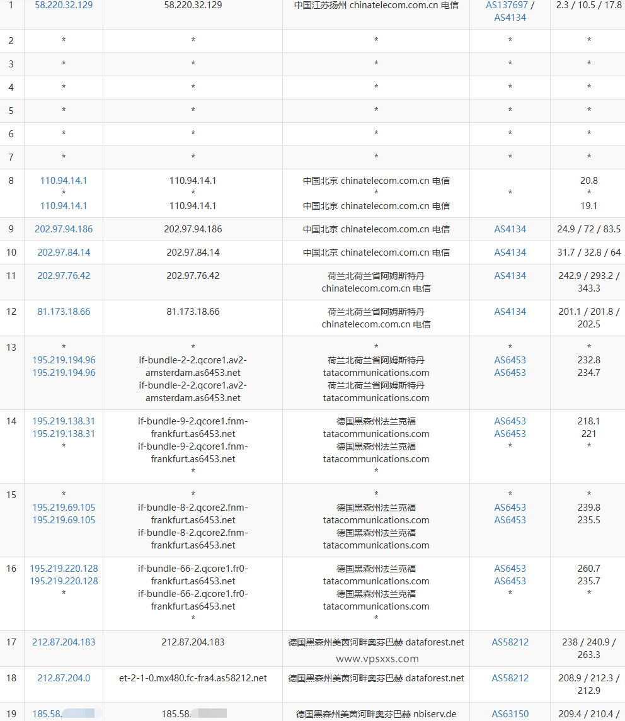Follow the 202.97.94.186 IP link
The image size is (625, 721).
pos(64,229)
